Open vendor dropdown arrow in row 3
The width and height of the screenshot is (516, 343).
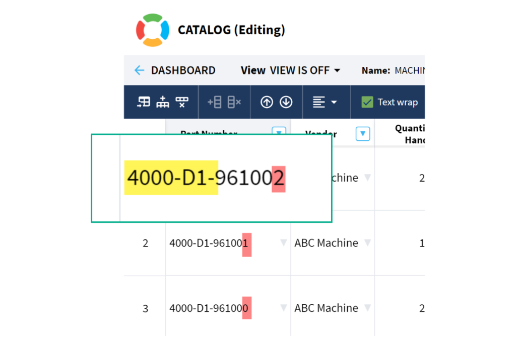367,308
